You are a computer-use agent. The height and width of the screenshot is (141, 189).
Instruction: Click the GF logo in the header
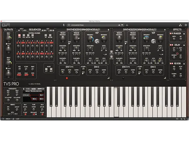click(6, 25)
